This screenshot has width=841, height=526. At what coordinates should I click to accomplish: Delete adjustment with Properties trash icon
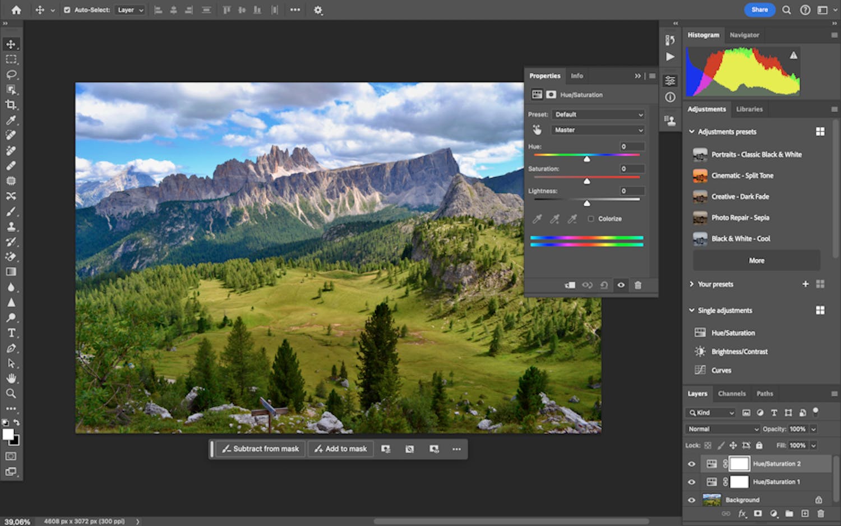coord(637,285)
